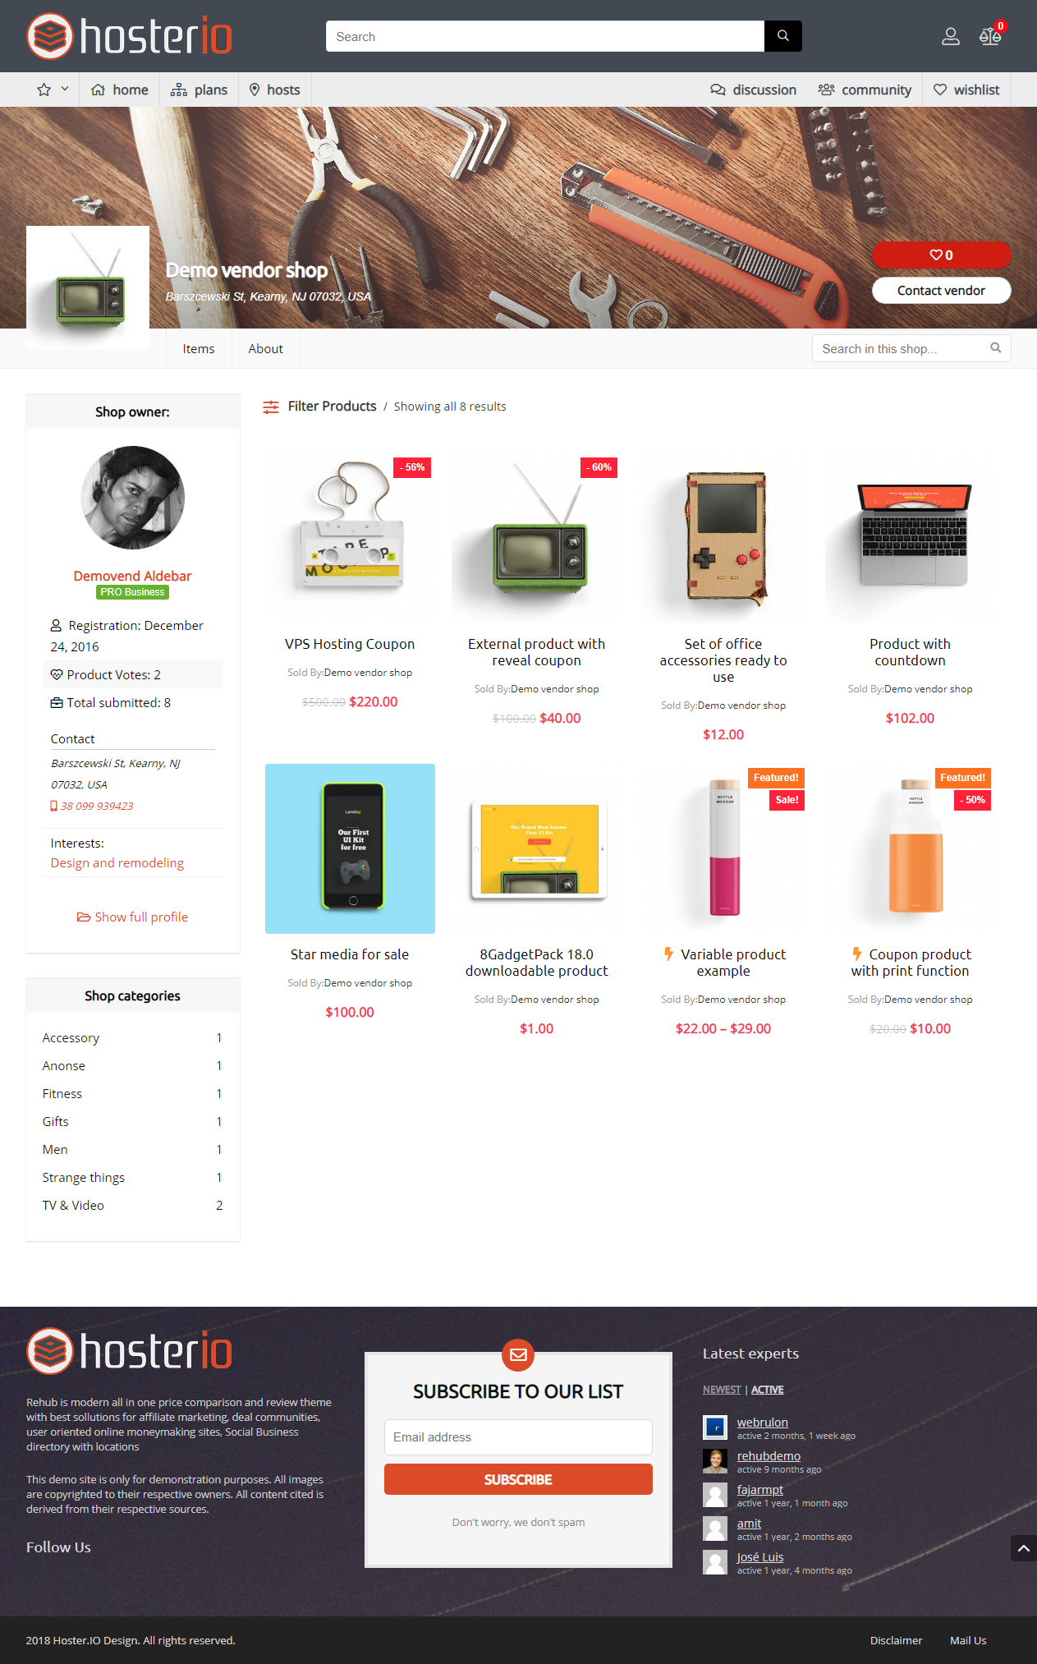The image size is (1037, 1664).
Task: Open the plans menu item
Action: point(199,90)
